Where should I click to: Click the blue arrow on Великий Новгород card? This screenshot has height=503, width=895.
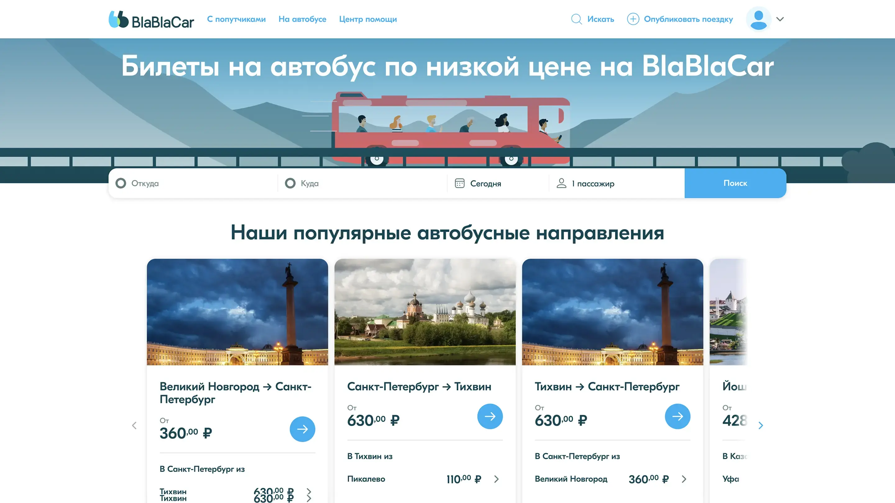pos(302,429)
